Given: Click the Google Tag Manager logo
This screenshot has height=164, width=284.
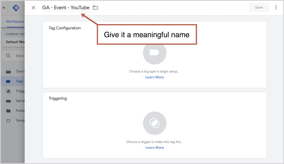Looking at the screenshot, I should 16,7.
